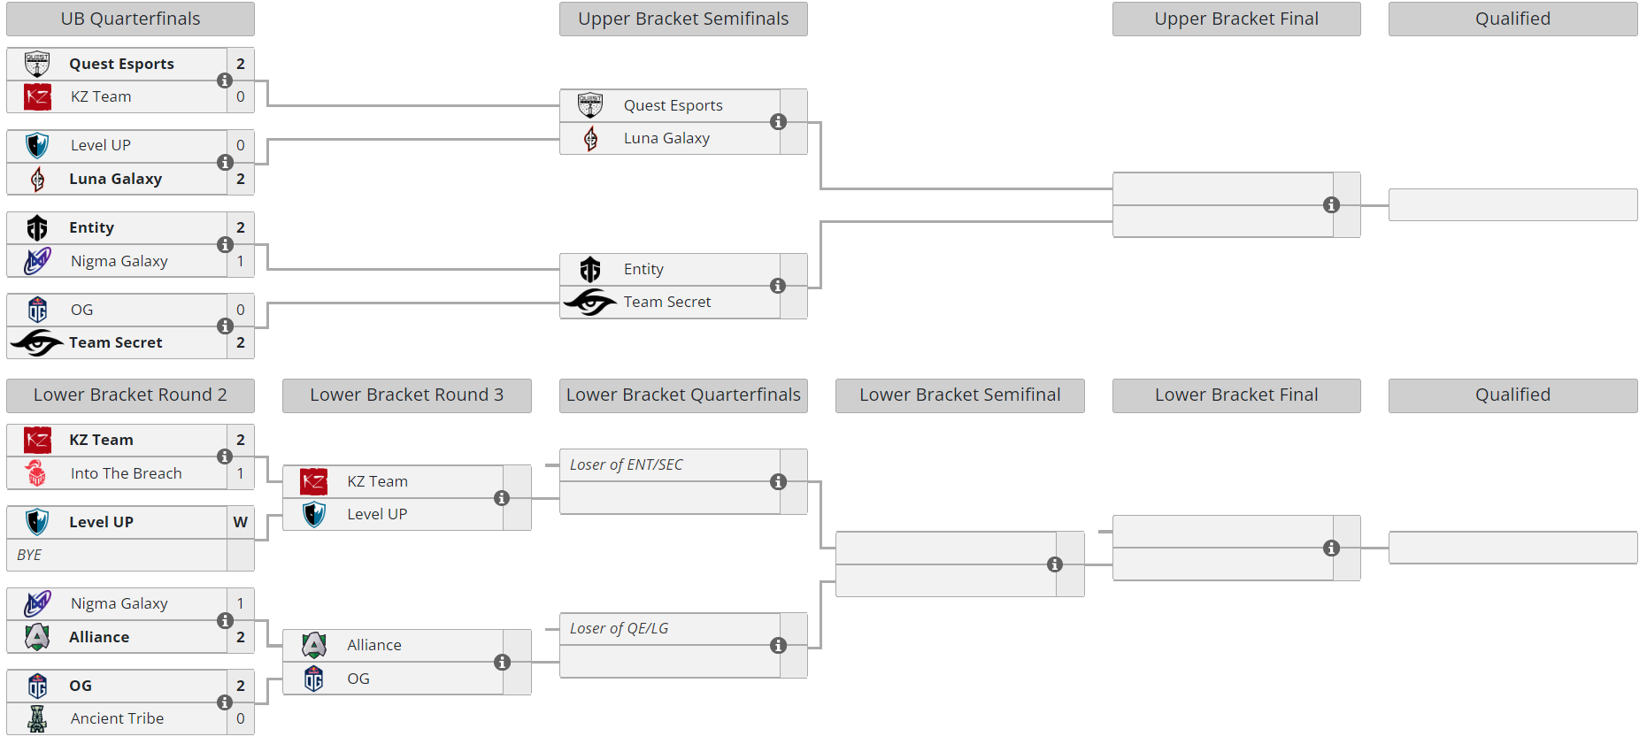1647x752 pixels.
Task: Click the Team Secret logo in UB Quarterfinals
Action: pos(36,342)
